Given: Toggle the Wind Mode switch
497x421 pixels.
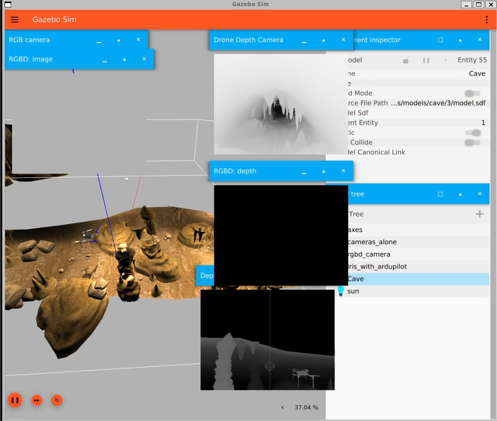Looking at the screenshot, I should pos(472,93).
